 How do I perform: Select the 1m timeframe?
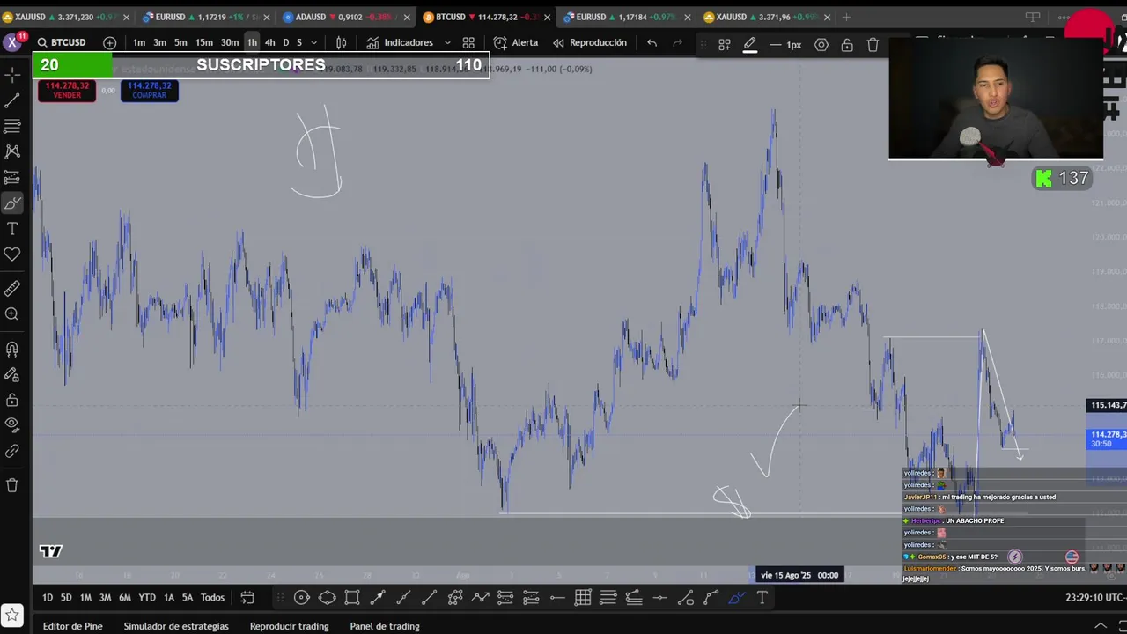click(139, 42)
